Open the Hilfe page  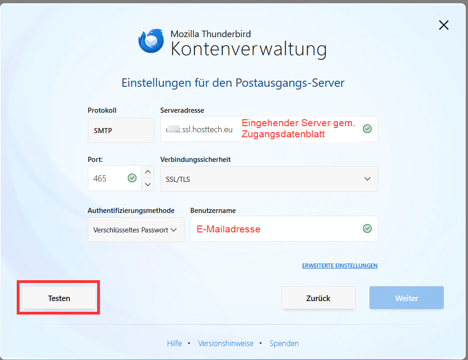[x=174, y=343]
